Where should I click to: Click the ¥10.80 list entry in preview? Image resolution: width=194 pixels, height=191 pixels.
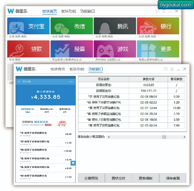(x=46, y=151)
